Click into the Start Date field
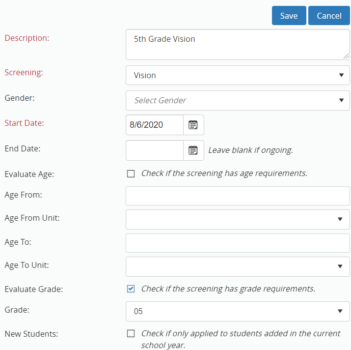The width and height of the screenshot is (351, 350). click(155, 125)
